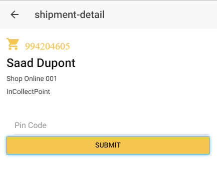Select the shipment-detail page title
This screenshot has height=190, width=217.
point(70,14)
